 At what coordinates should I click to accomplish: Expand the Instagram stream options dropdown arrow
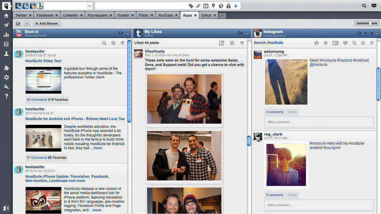[365, 33]
